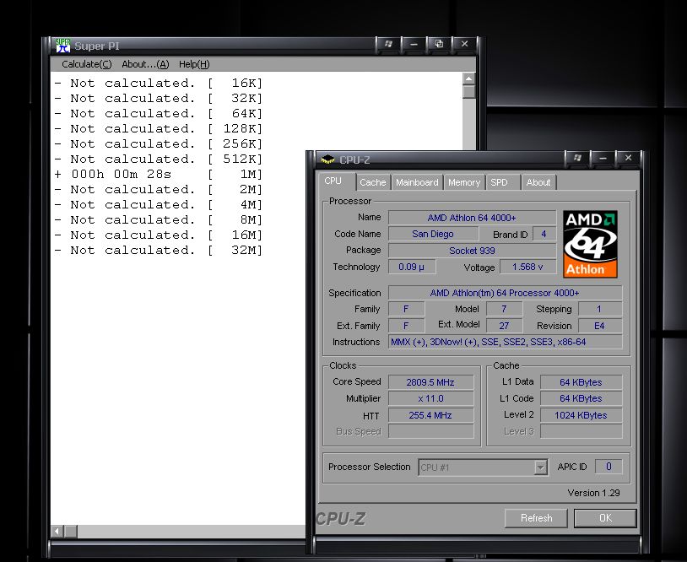Click the 'Not calculated' 16K line
The image size is (687, 562).
pos(158,84)
